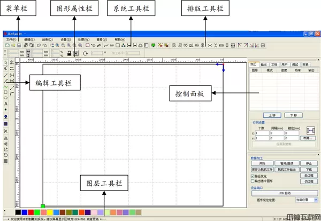Click the green monitor toolbar icon

[154, 46]
